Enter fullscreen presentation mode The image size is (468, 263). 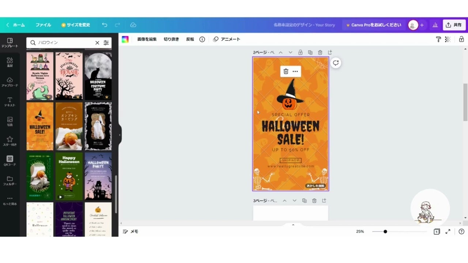tap(448, 232)
